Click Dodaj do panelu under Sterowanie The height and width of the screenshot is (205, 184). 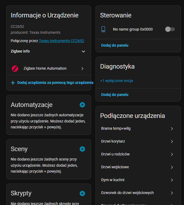pyautogui.click(x=115, y=45)
